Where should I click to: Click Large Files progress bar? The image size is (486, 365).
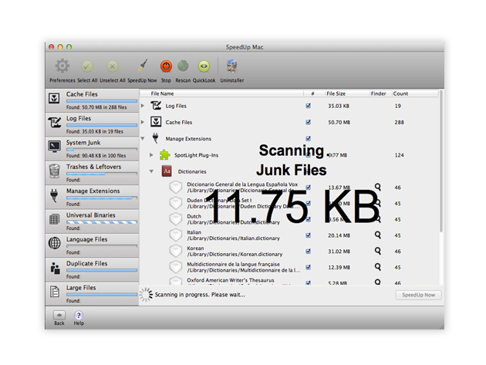click(102, 295)
